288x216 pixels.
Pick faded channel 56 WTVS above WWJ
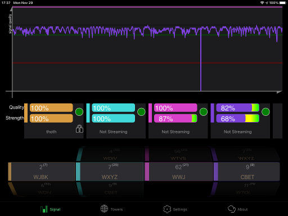click(x=178, y=155)
